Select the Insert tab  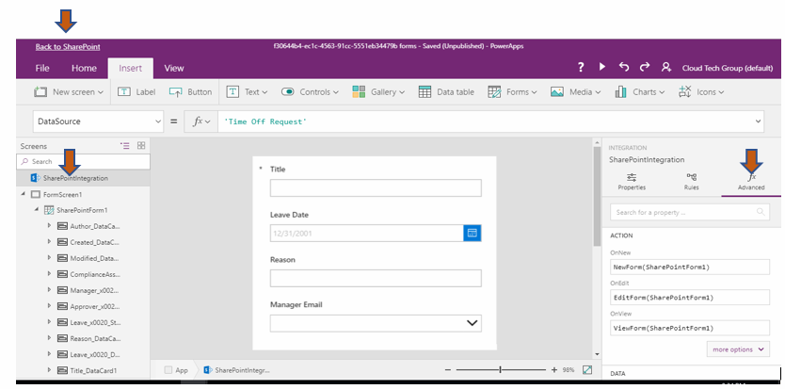pos(130,68)
